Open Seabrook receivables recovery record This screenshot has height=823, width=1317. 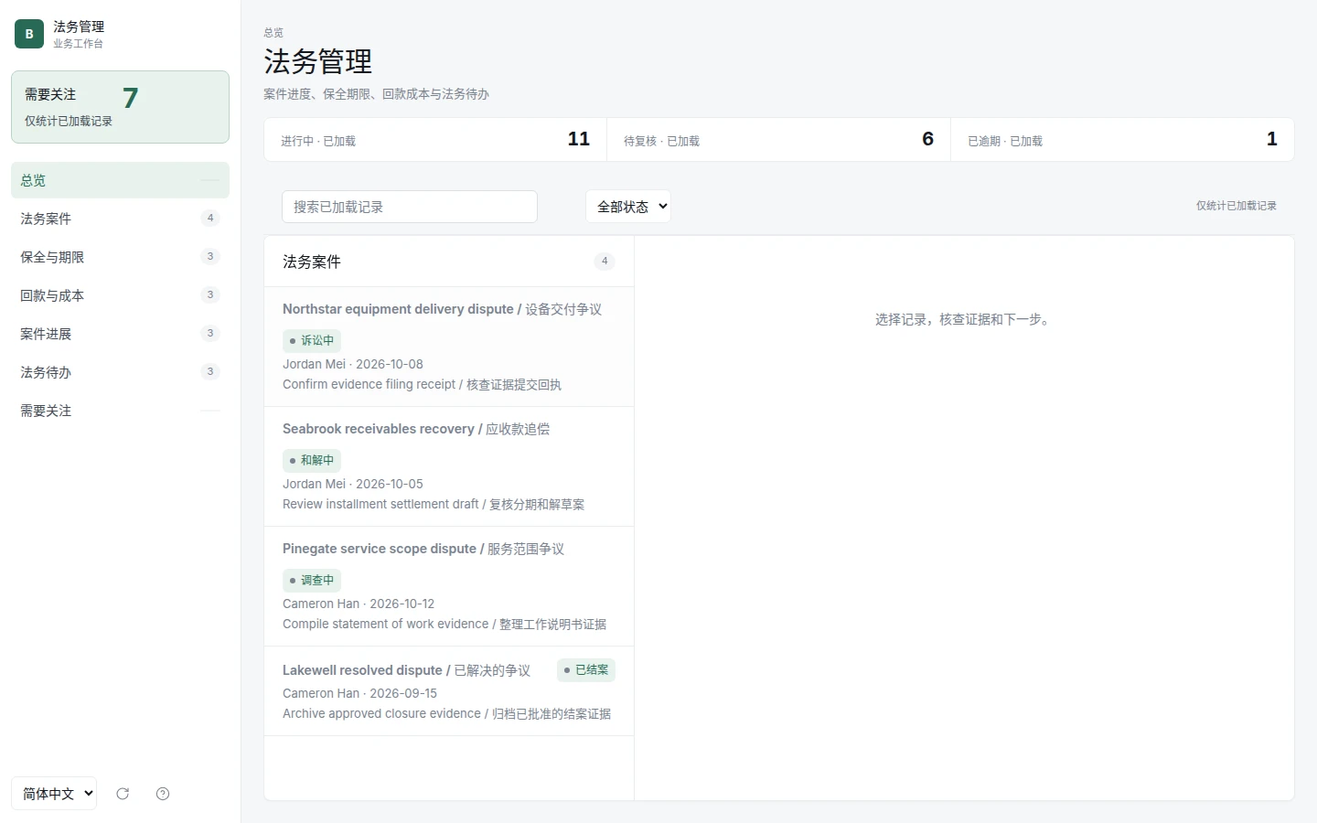(x=449, y=466)
